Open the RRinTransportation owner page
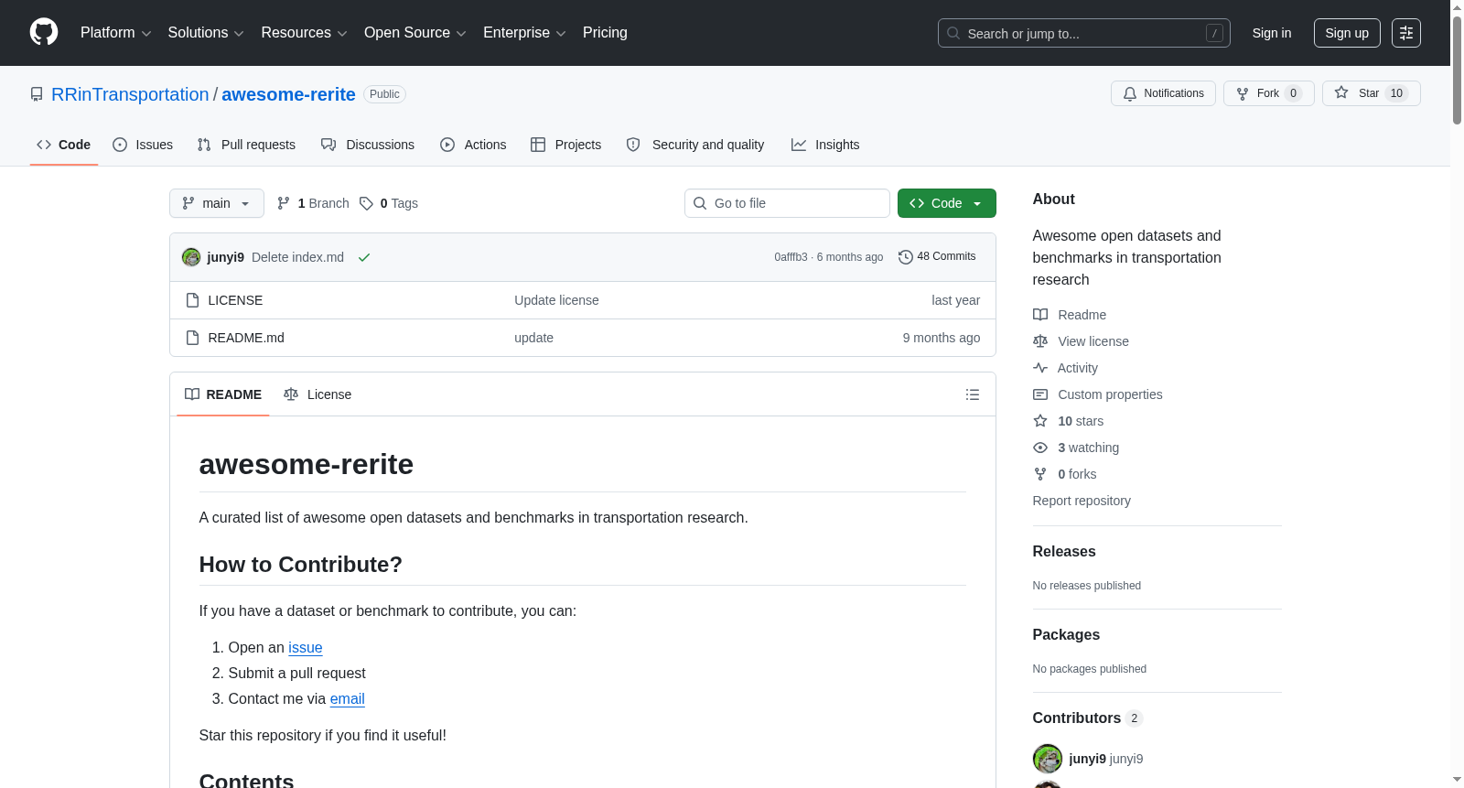 [130, 94]
